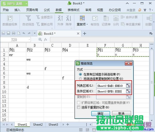Image resolution: width=155 pixels, height=132 pixels.
Task: Click the 升序 ascending sort icon
Action: [60, 19]
